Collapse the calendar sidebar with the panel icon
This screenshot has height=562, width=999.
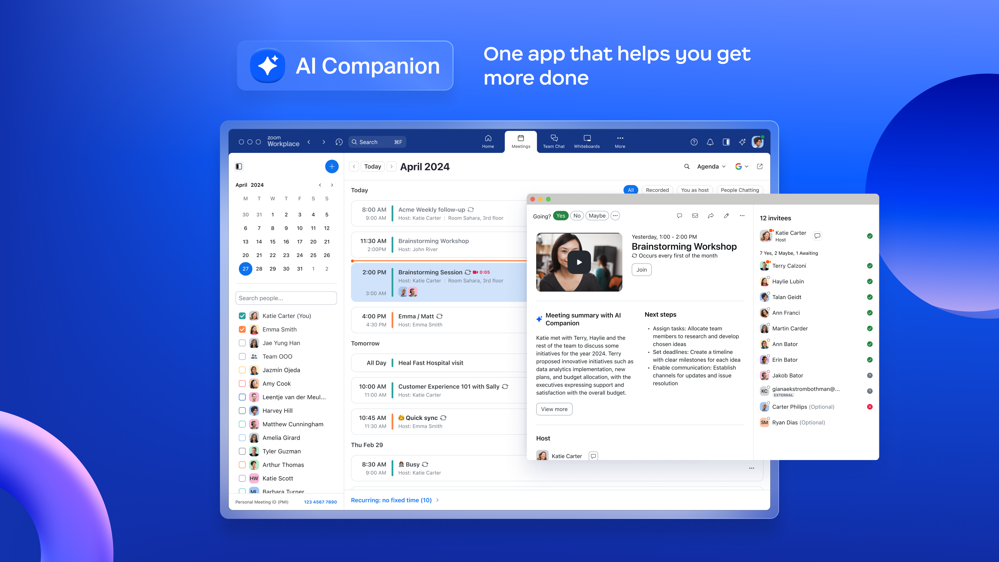[x=239, y=166]
